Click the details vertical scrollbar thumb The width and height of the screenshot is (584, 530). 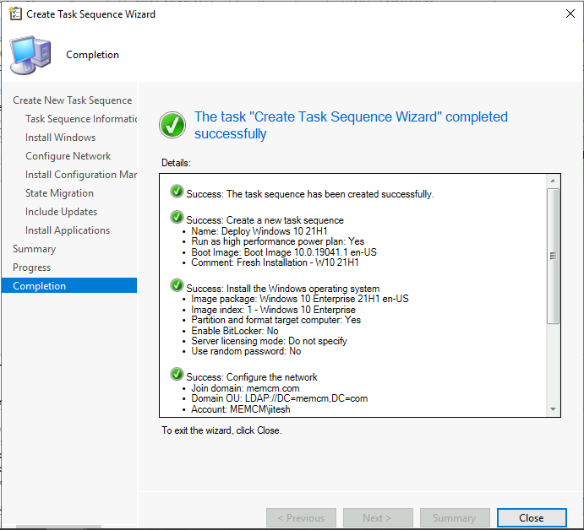click(553, 257)
